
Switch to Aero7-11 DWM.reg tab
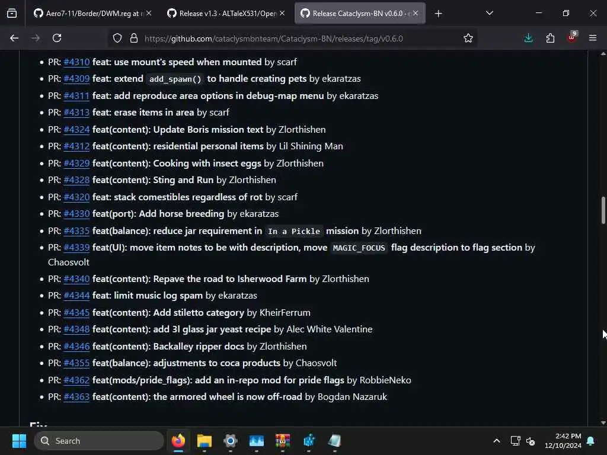pyautogui.click(x=92, y=14)
